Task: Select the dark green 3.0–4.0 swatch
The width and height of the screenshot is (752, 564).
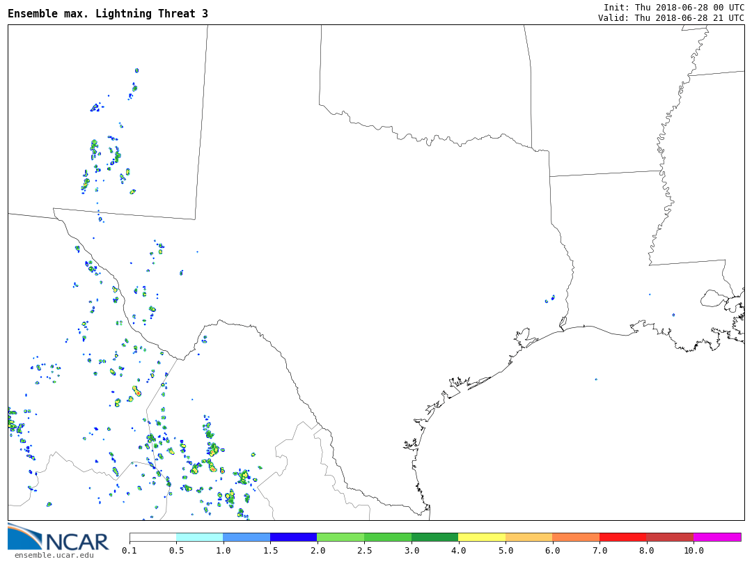Action: click(x=434, y=537)
